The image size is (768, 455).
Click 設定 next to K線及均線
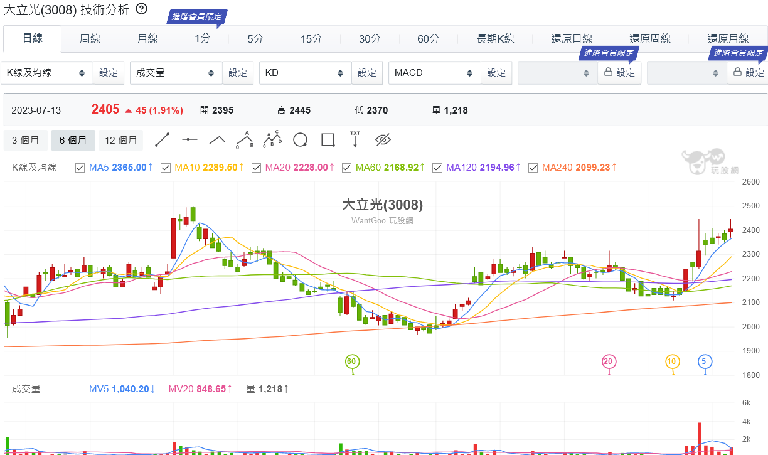[x=109, y=73]
